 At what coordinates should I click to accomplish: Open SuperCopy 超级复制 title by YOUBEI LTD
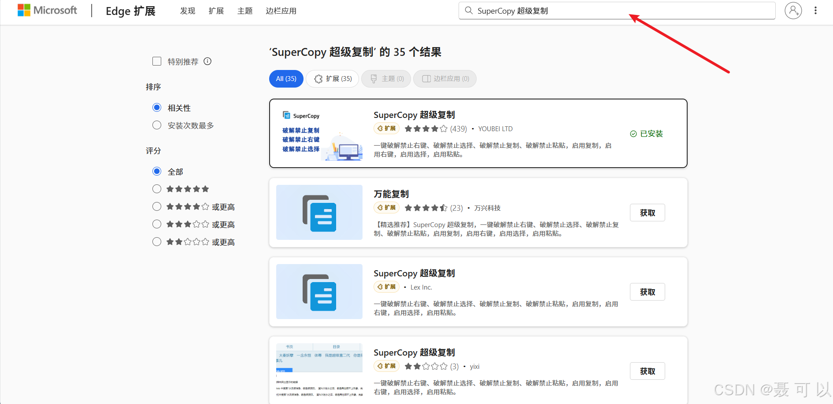(x=414, y=115)
